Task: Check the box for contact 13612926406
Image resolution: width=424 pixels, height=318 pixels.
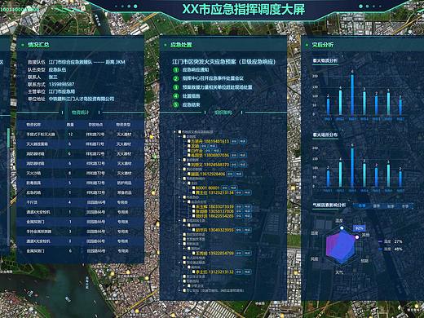Action: 189,174
